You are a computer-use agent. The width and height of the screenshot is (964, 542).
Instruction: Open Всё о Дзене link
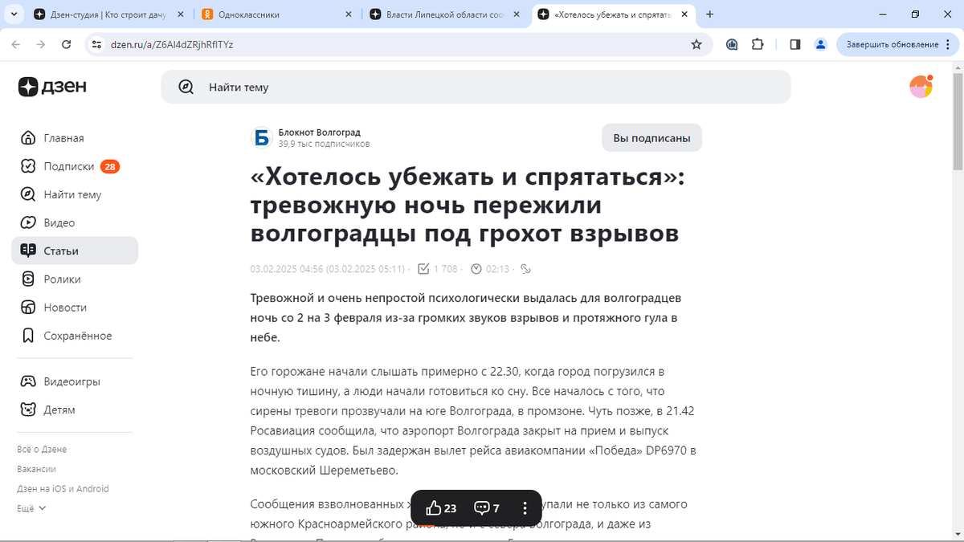coord(42,449)
